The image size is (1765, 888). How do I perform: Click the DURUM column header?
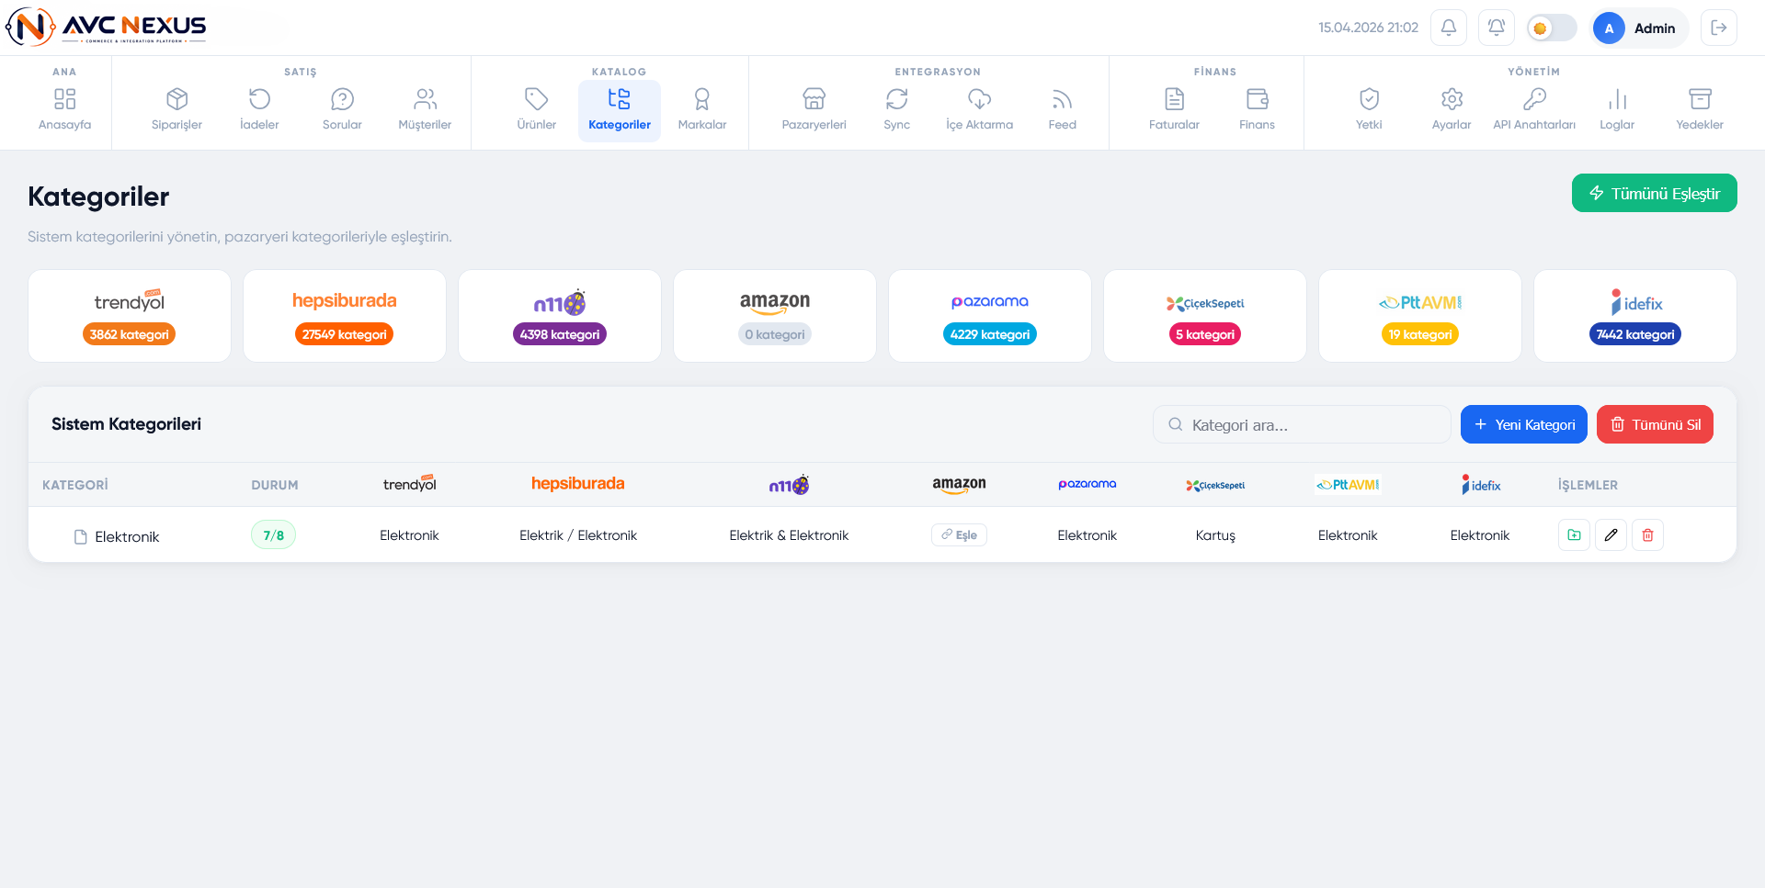[x=275, y=485]
